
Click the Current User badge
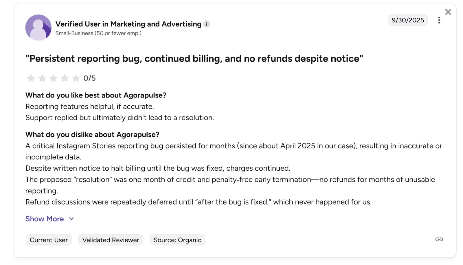pos(48,240)
